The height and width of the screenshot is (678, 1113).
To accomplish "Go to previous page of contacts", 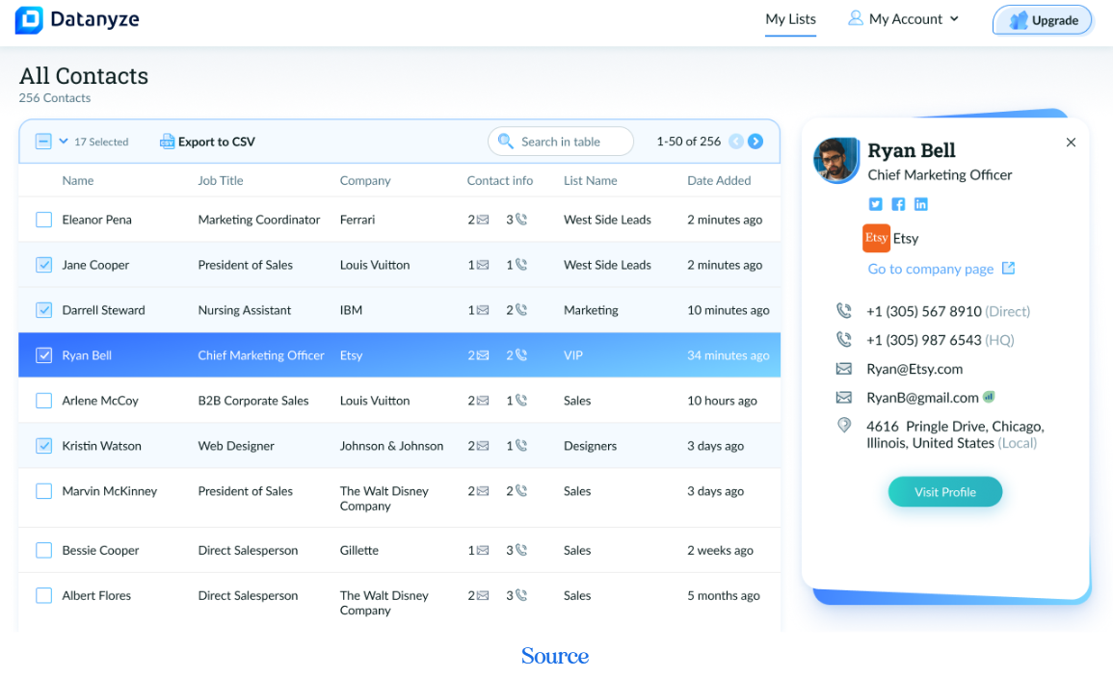I will (x=736, y=142).
